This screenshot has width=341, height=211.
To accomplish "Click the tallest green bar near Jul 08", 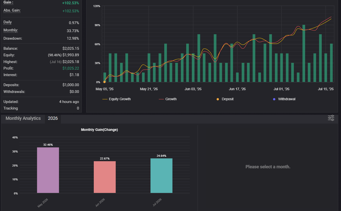I will tap(304, 54).
